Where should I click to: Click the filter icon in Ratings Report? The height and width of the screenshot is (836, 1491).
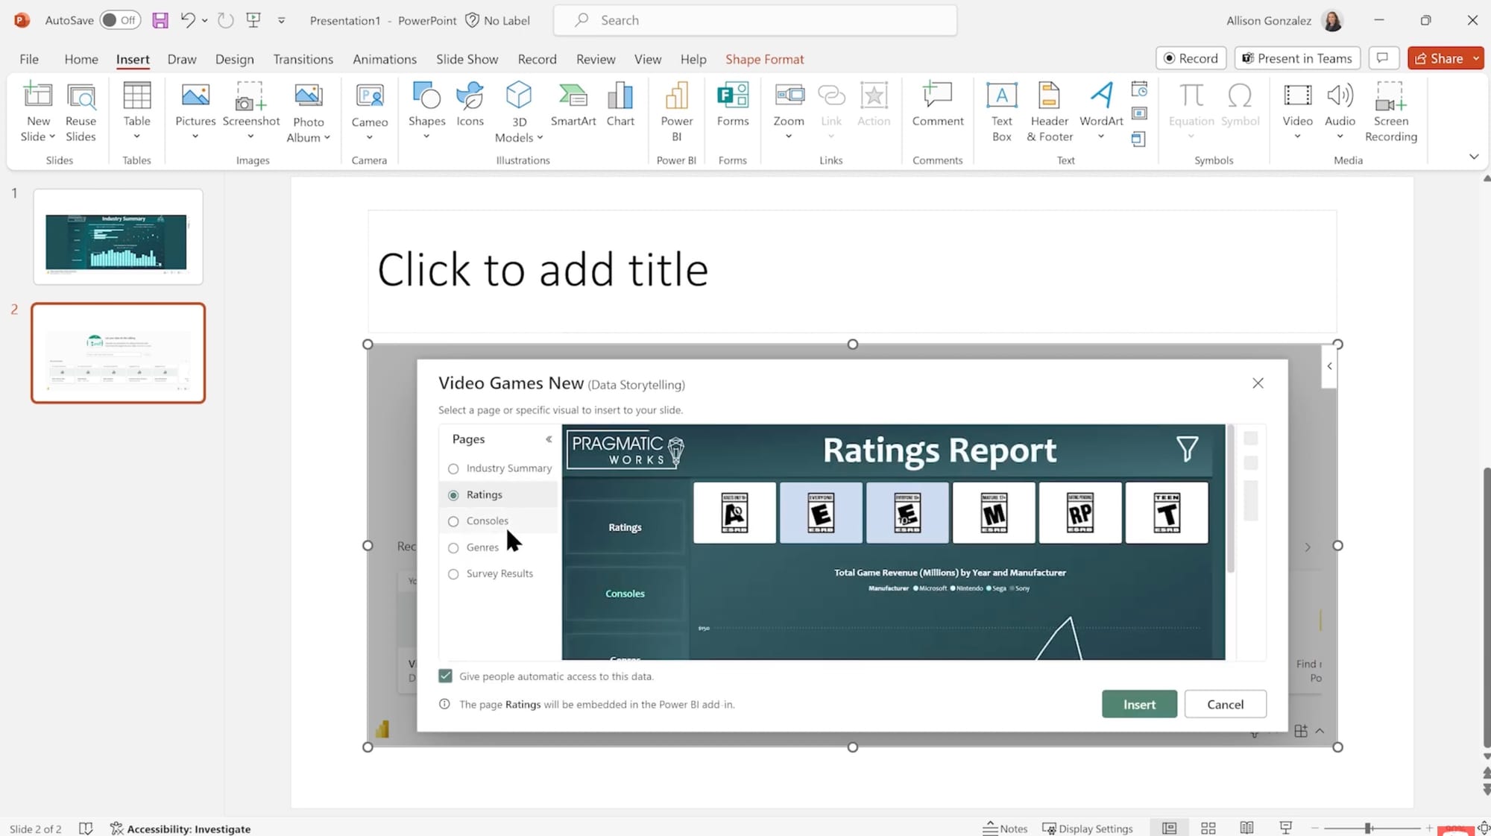(1187, 448)
